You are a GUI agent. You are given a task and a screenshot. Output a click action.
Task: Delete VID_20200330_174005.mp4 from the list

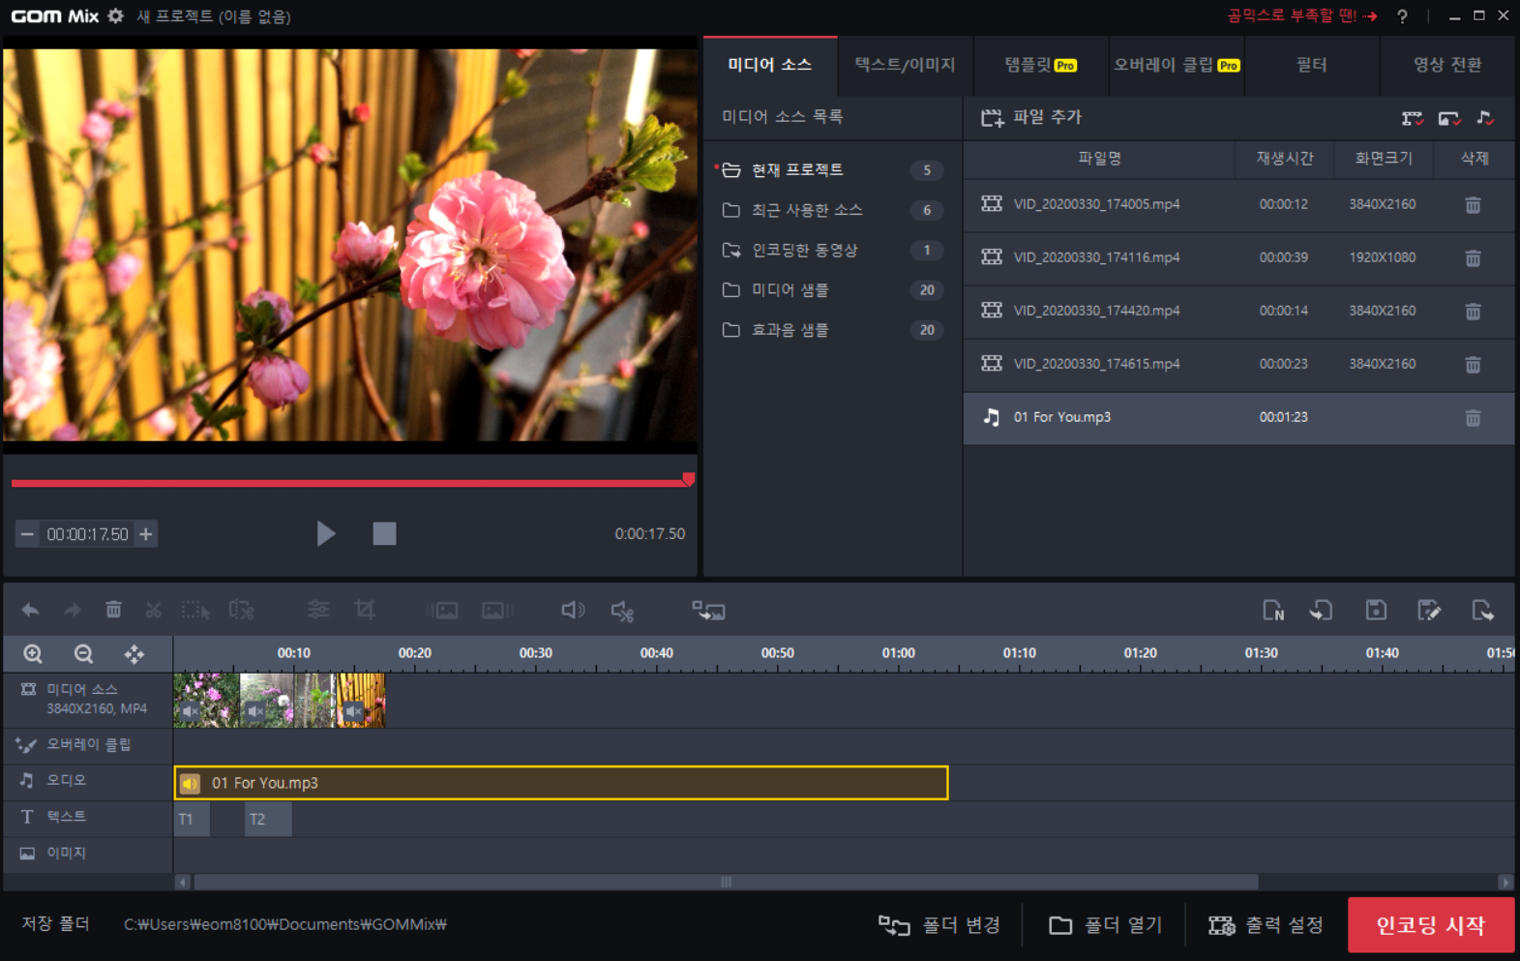click(x=1473, y=205)
